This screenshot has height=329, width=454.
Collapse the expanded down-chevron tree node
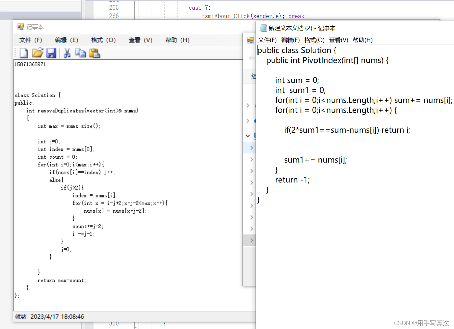point(248,136)
